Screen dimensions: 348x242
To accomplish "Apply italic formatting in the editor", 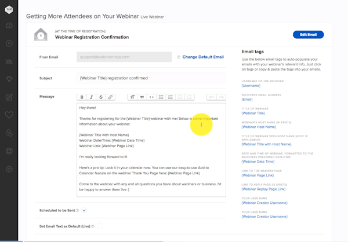I will pos(91,97).
